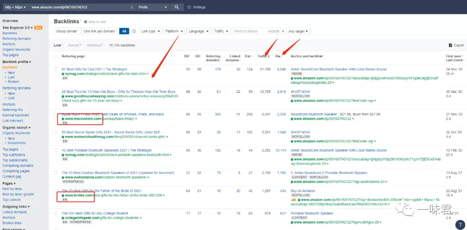Click the gear icon next to All
This screenshot has height=230, width=467.
[134, 31]
